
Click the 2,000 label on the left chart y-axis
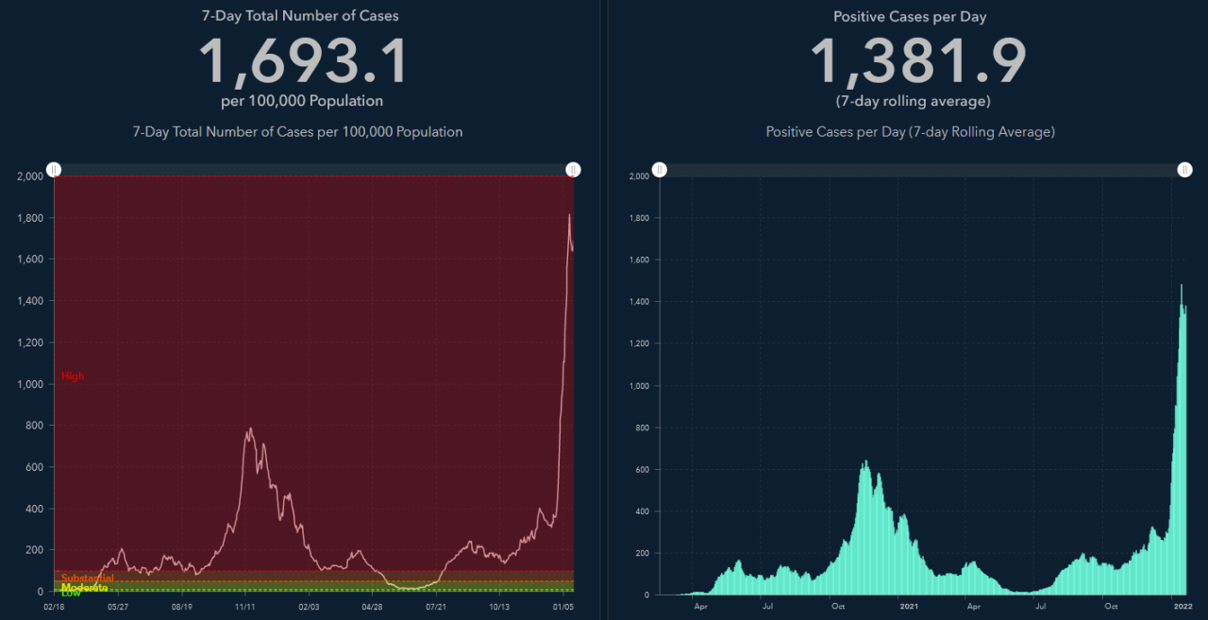point(30,176)
